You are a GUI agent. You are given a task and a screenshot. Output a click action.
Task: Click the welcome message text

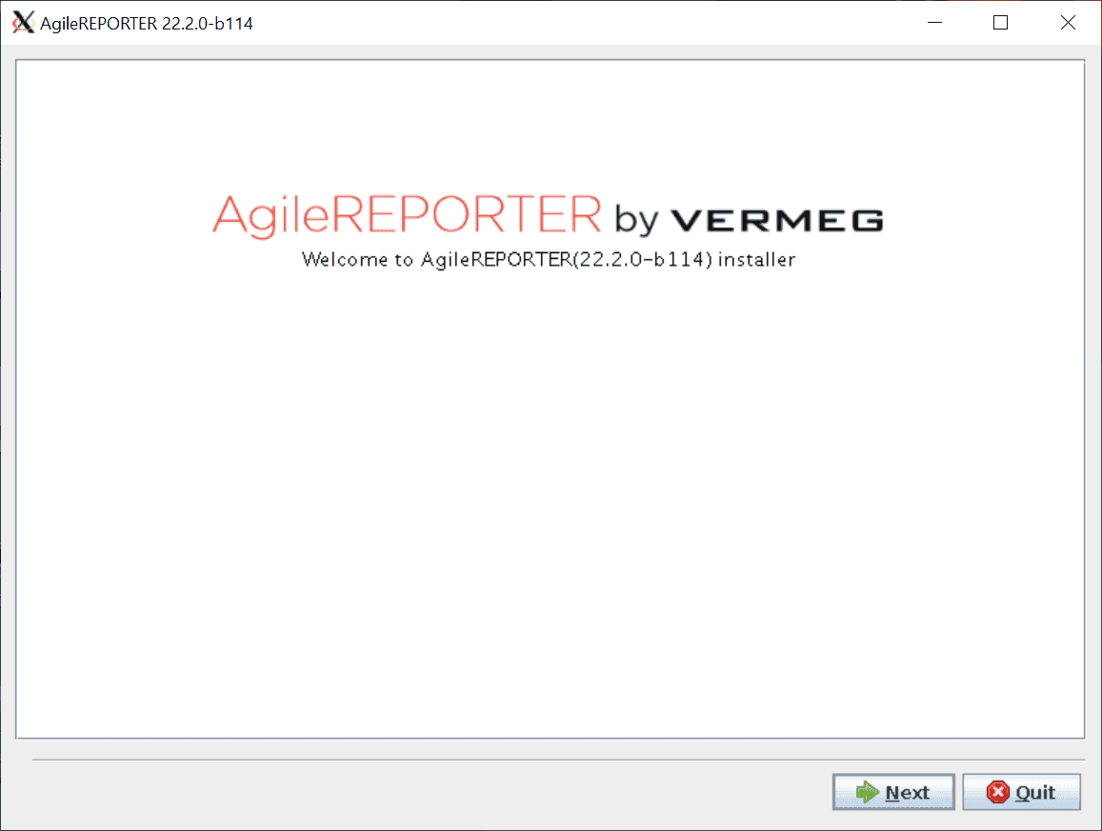(x=548, y=259)
